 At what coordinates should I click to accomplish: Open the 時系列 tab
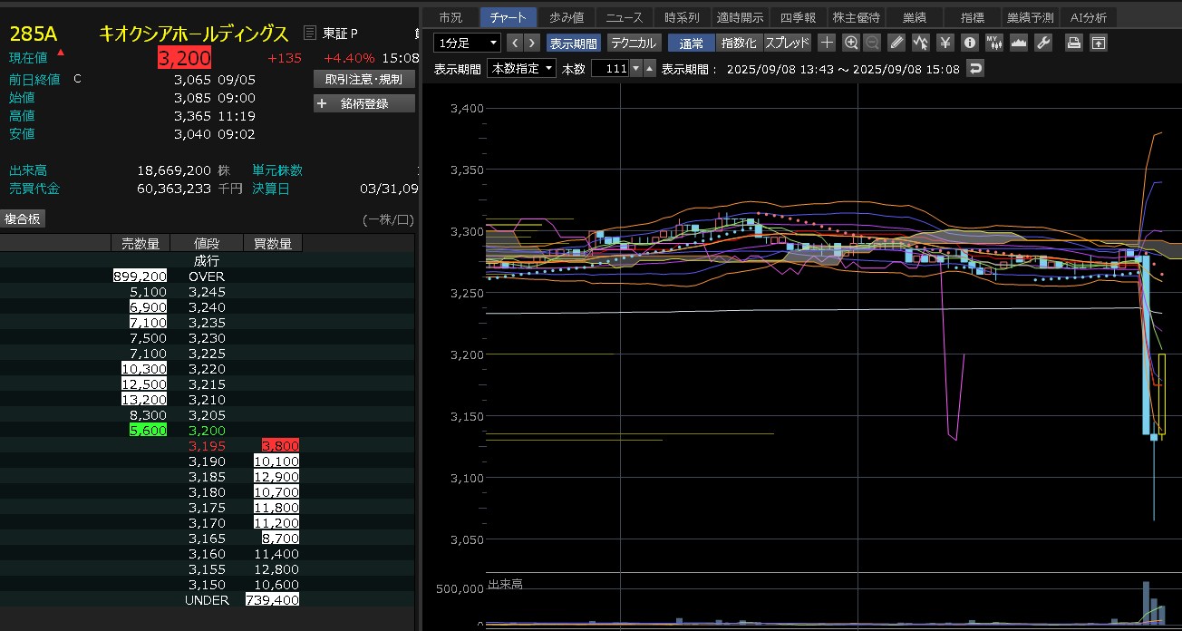[682, 17]
